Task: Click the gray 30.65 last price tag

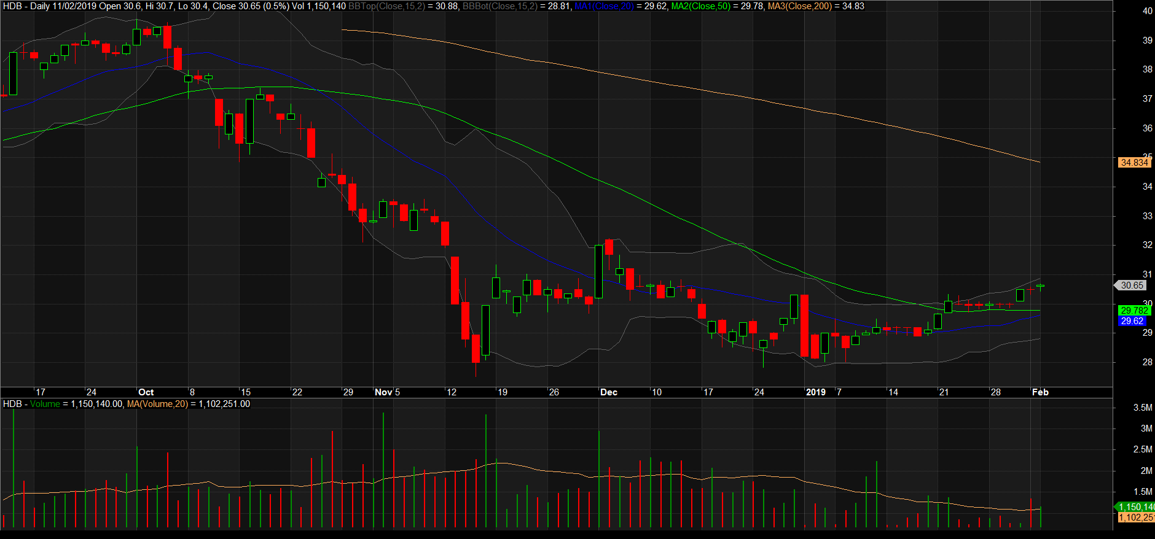Action: (1132, 285)
